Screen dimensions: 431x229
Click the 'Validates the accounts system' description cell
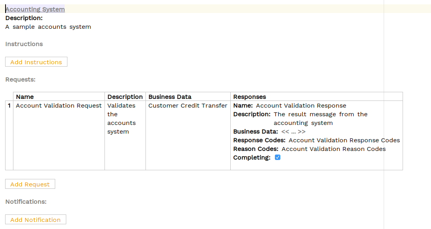(121, 119)
